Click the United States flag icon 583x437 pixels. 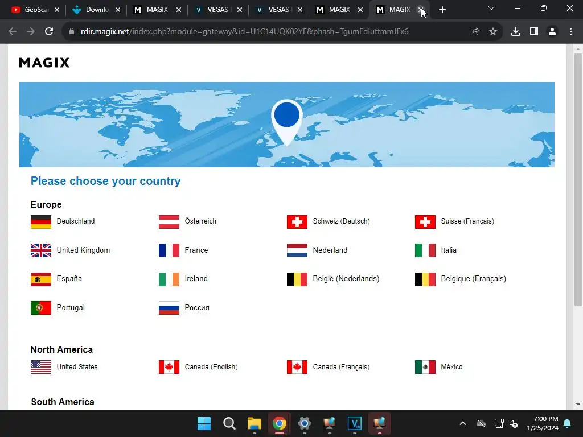[41, 367]
